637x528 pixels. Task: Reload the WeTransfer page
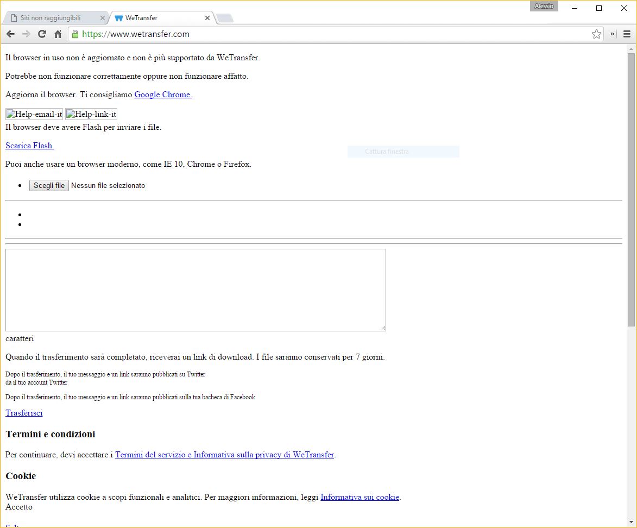pyautogui.click(x=42, y=34)
